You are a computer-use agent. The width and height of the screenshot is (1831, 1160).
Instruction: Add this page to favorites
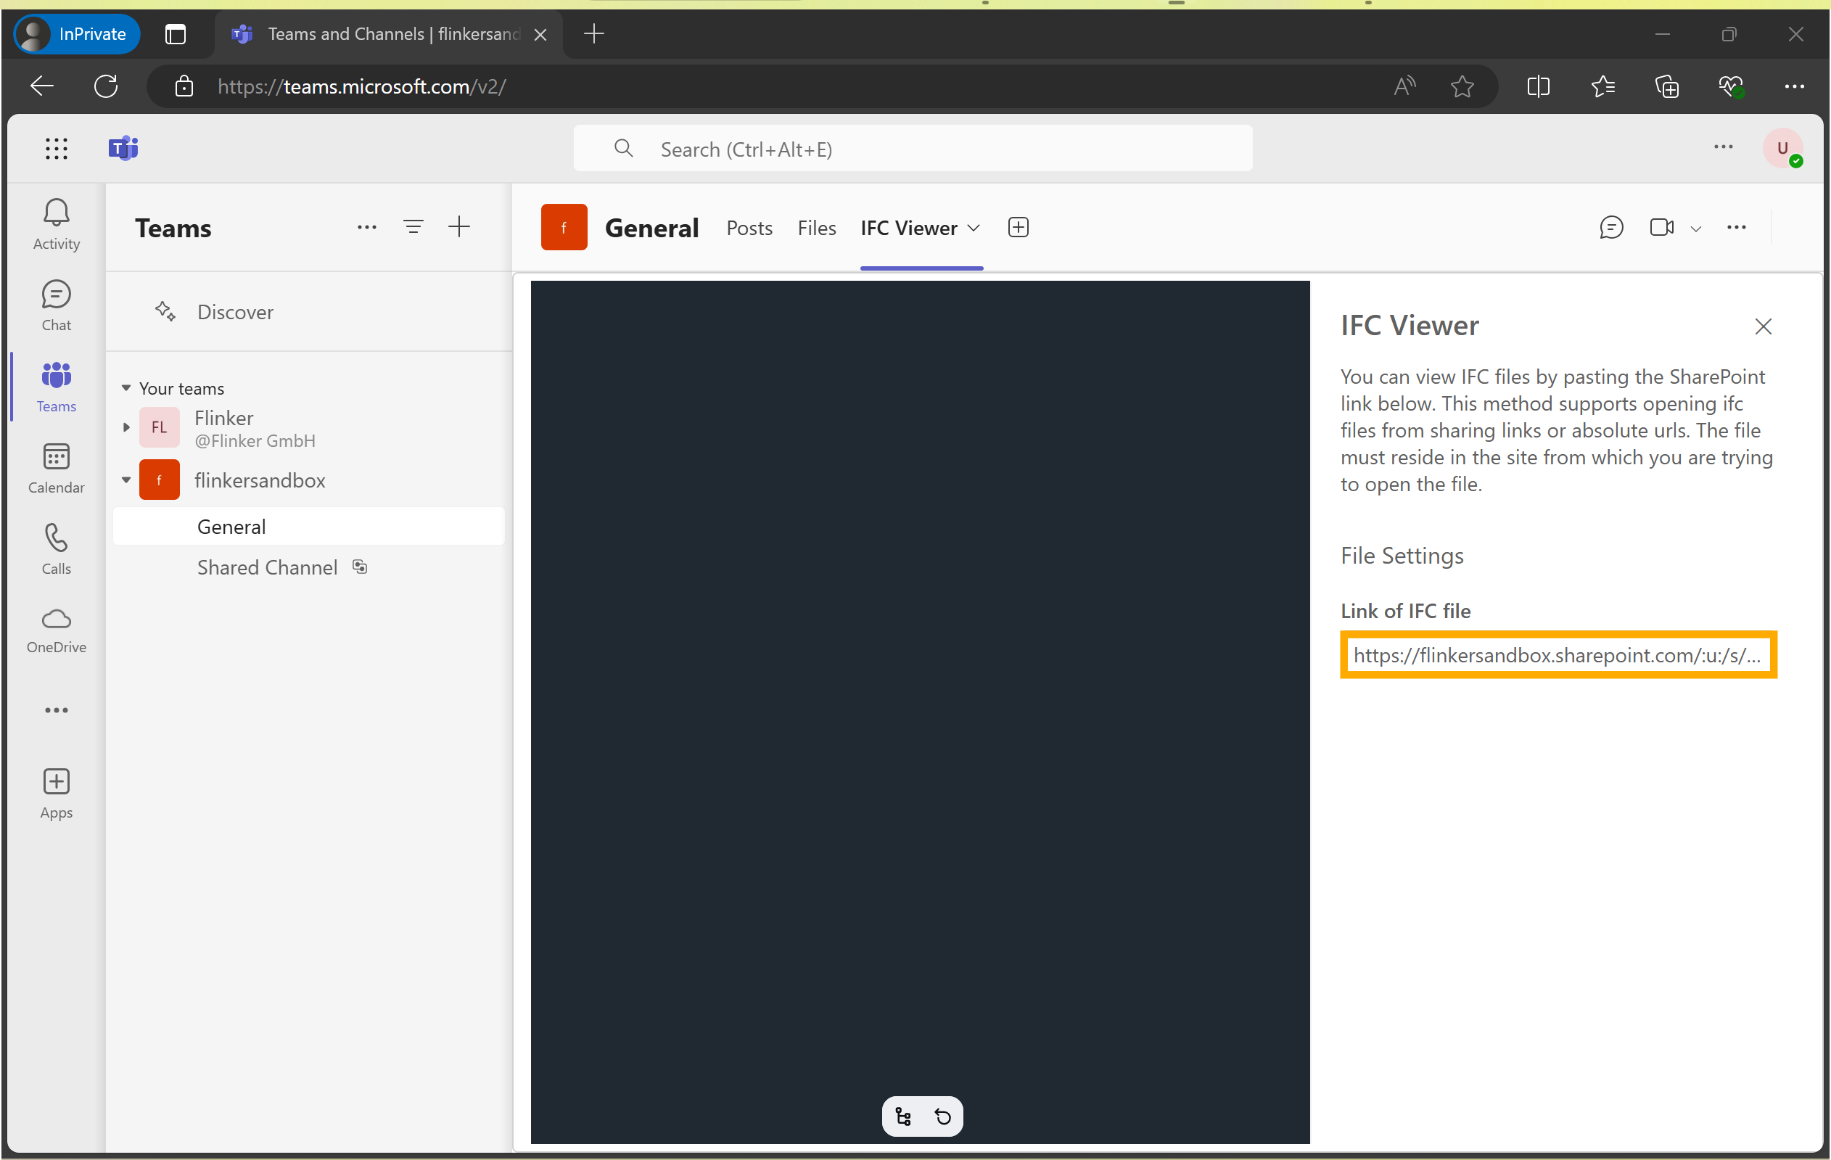pos(1462,86)
